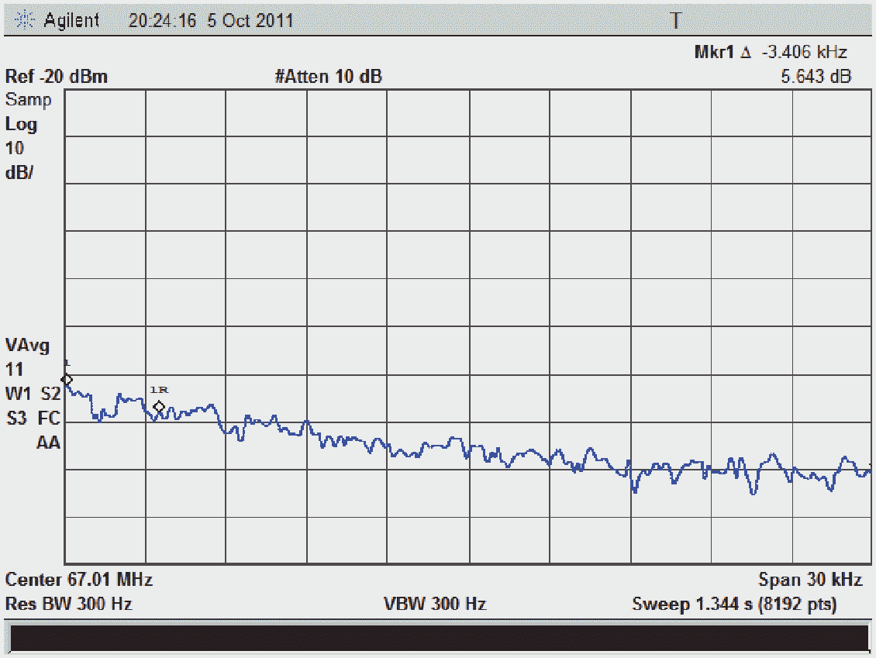The width and height of the screenshot is (876, 658).
Task: Select the Ref -20 dBm label
Action: coord(57,77)
